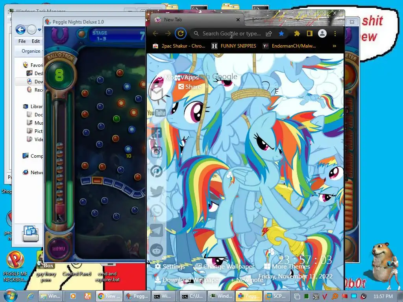Click the red flag tray icon

(345, 296)
